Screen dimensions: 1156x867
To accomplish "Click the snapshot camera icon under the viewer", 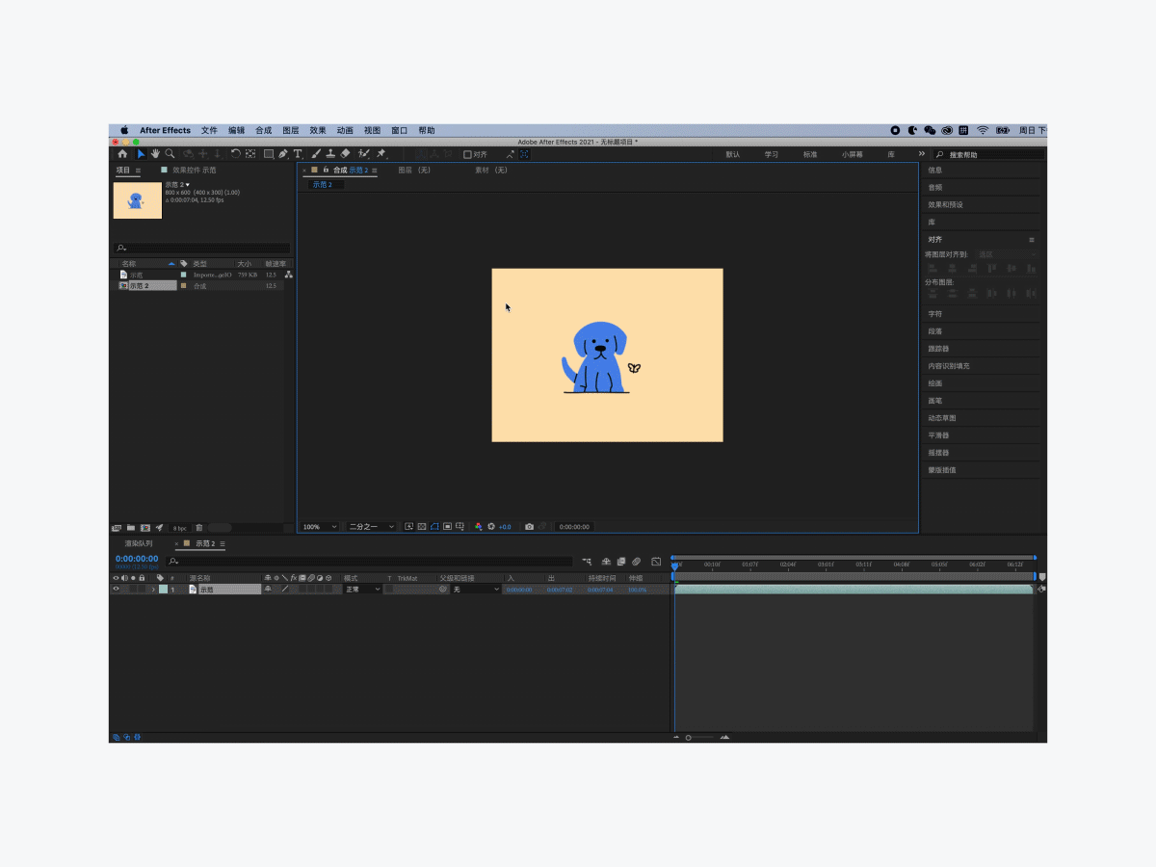I will coord(529,527).
